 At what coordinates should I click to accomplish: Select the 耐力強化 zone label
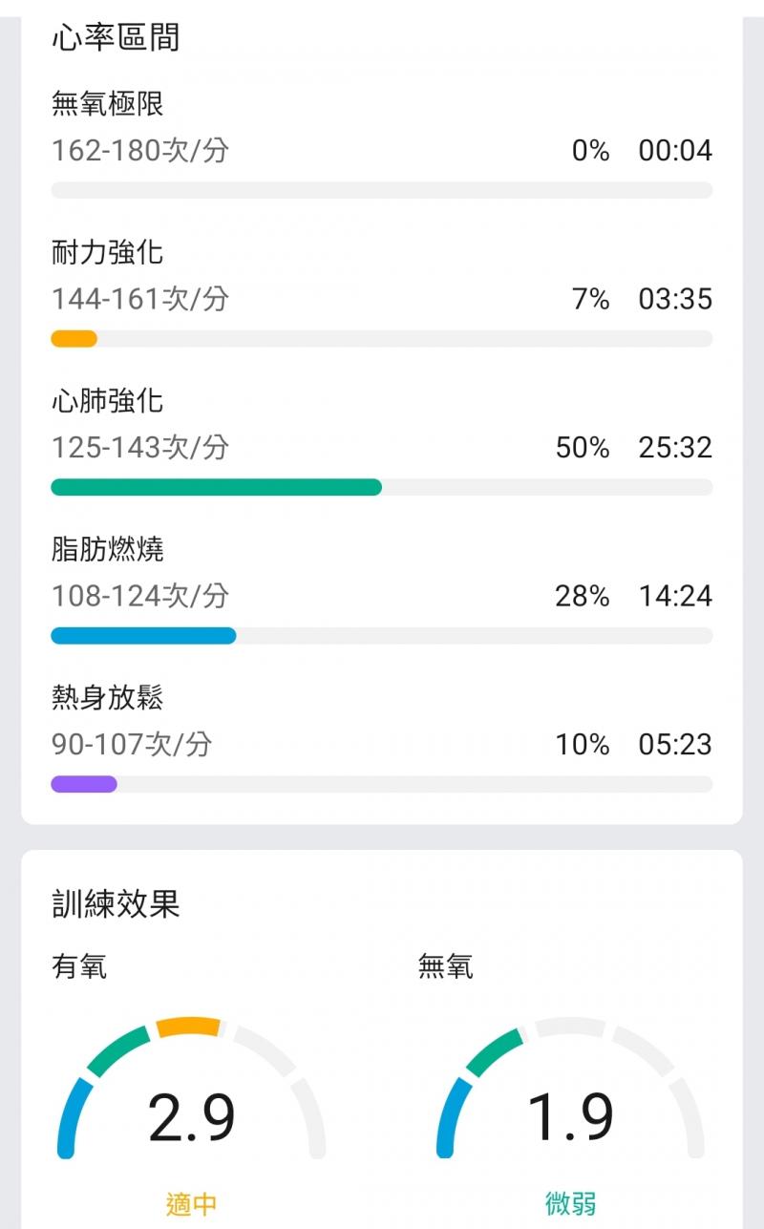107,252
